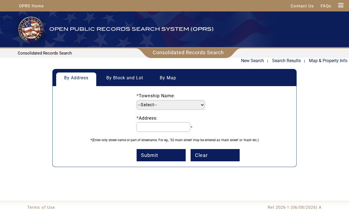349x218 pixels.
Task: Expand the Township Name dropdown
Action: pos(171,105)
